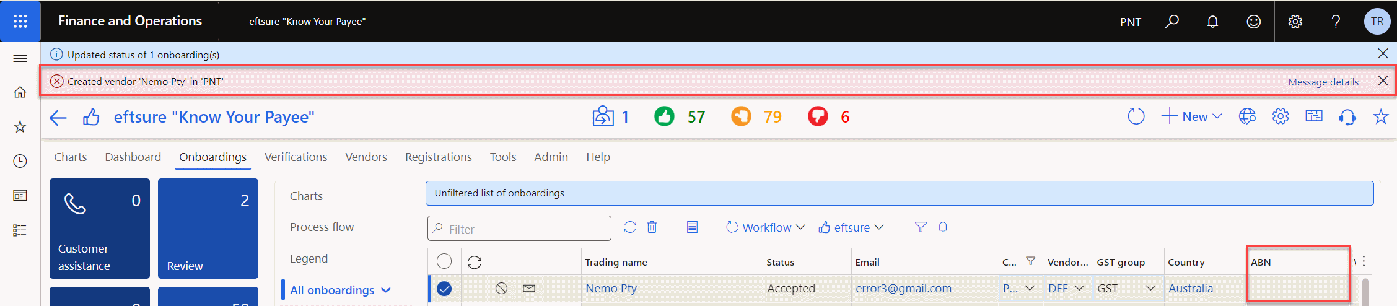The width and height of the screenshot is (1397, 306).
Task: Switch to the Dashboard tab
Action: pyautogui.click(x=133, y=157)
